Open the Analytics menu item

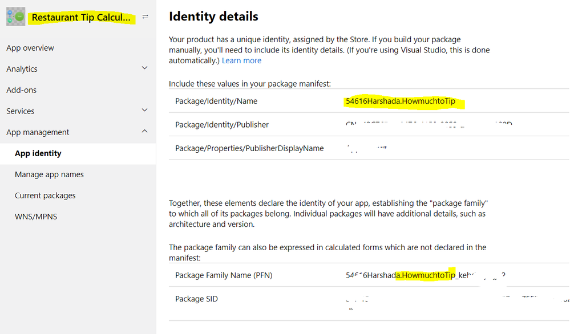pos(22,69)
